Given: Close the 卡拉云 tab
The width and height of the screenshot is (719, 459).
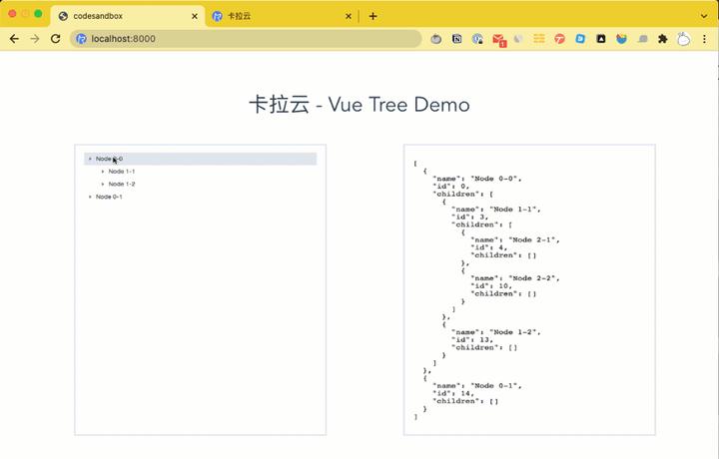Looking at the screenshot, I should click(349, 16).
